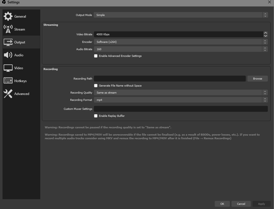
Task: Click the Browse button for Recording Path
Action: 257,78
